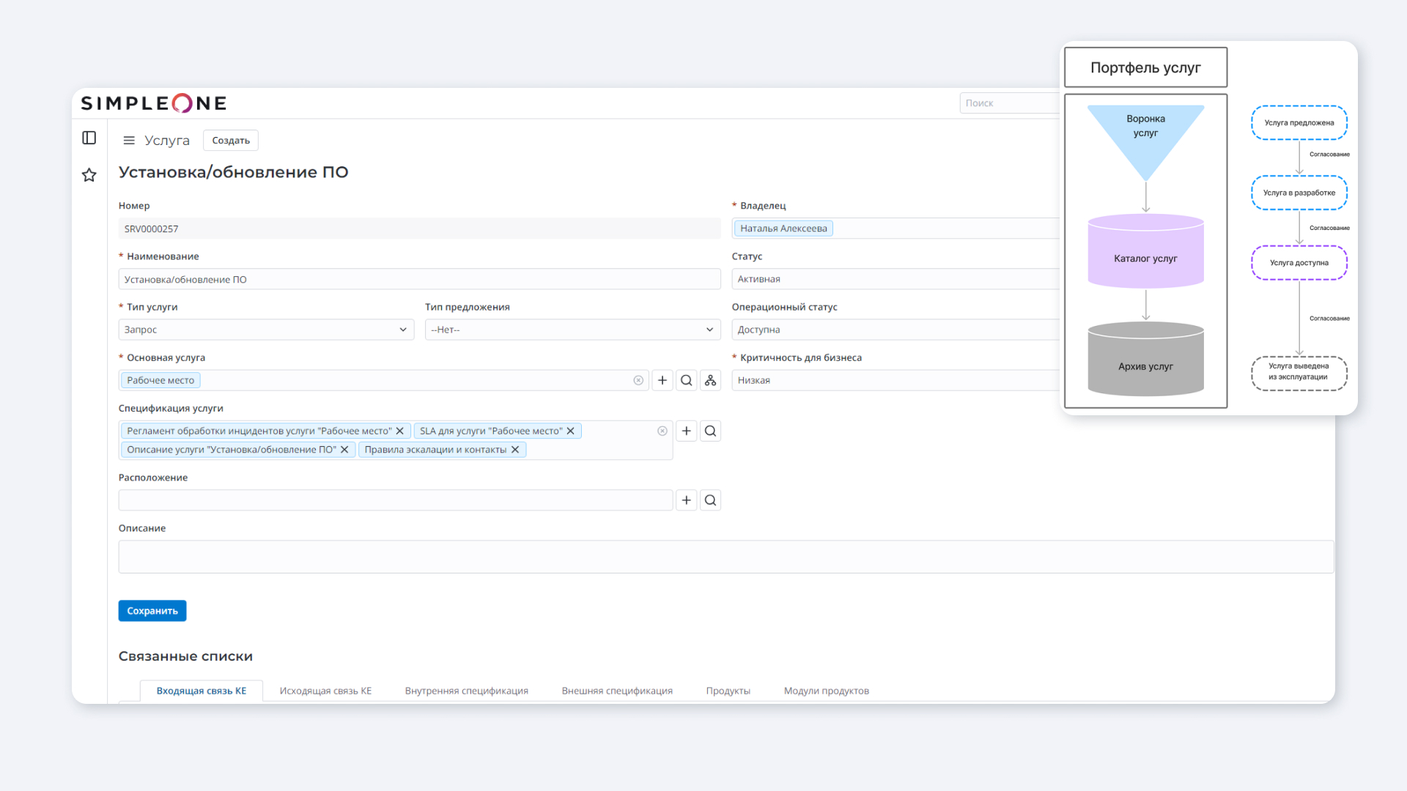Click the Описание text area
Viewport: 1407px width, 791px height.
tap(725, 557)
